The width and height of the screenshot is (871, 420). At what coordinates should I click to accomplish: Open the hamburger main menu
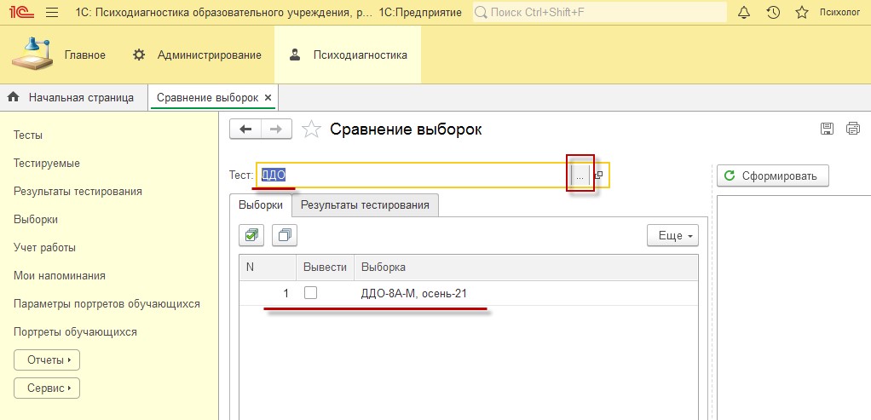coord(52,12)
